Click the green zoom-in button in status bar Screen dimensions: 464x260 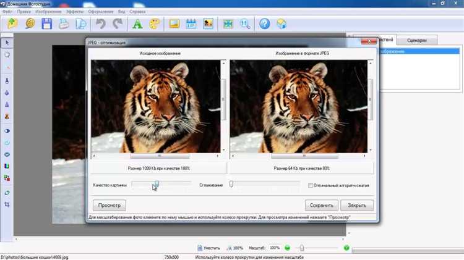pos(346,248)
